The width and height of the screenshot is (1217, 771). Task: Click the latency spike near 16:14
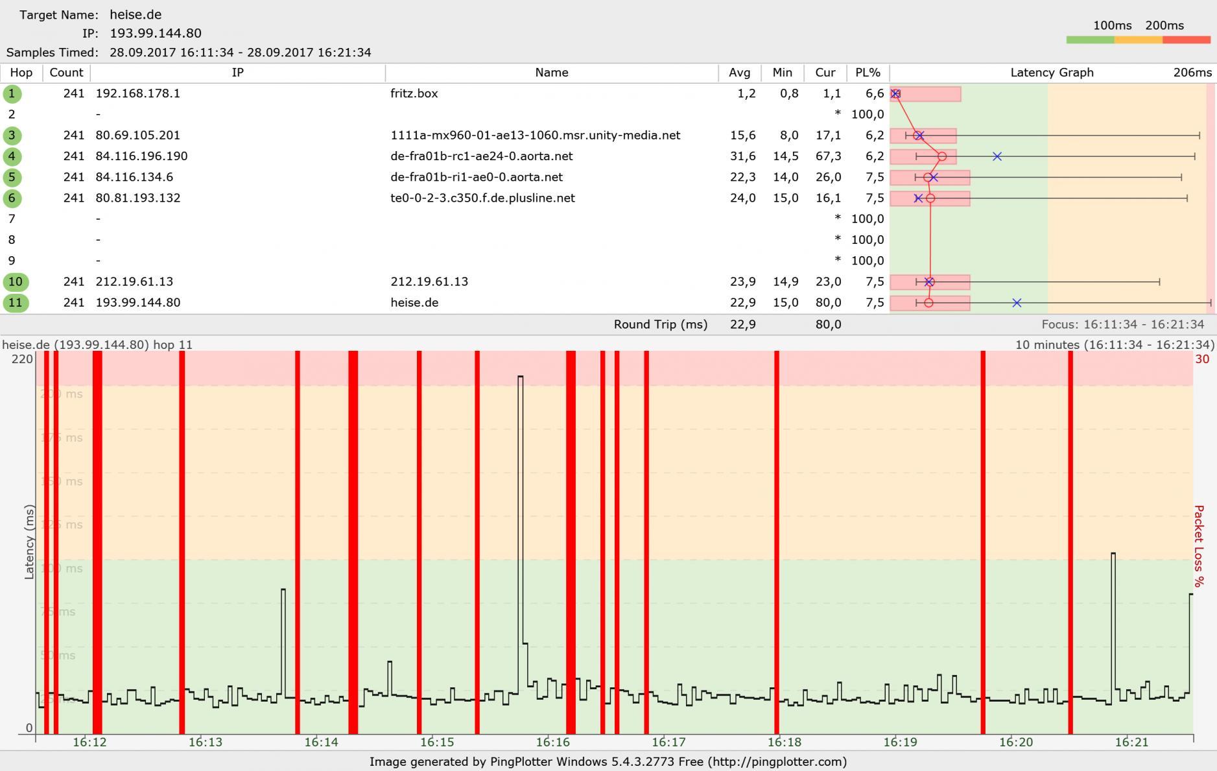pos(283,642)
